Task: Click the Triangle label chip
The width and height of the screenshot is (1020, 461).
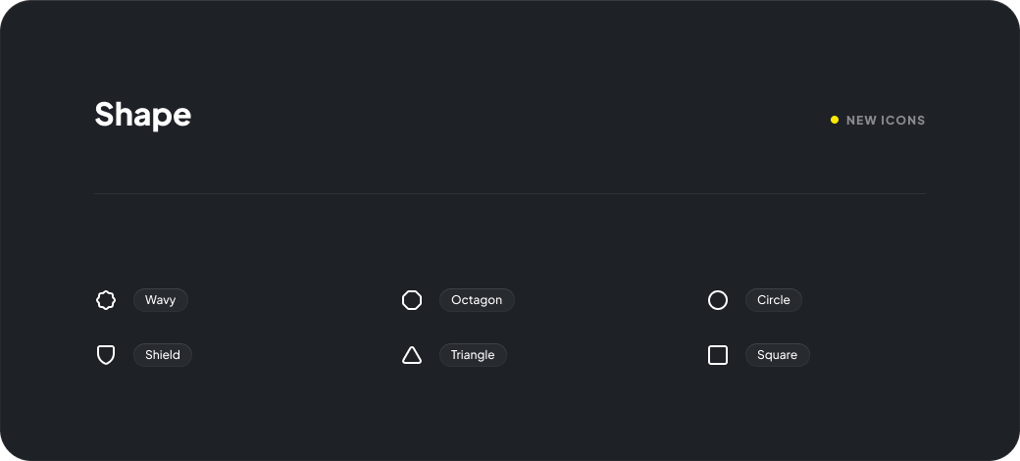Action: (x=473, y=355)
